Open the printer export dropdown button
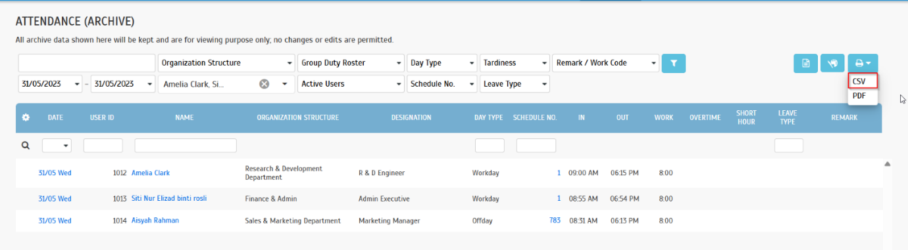This screenshot has width=908, height=250. (863, 63)
